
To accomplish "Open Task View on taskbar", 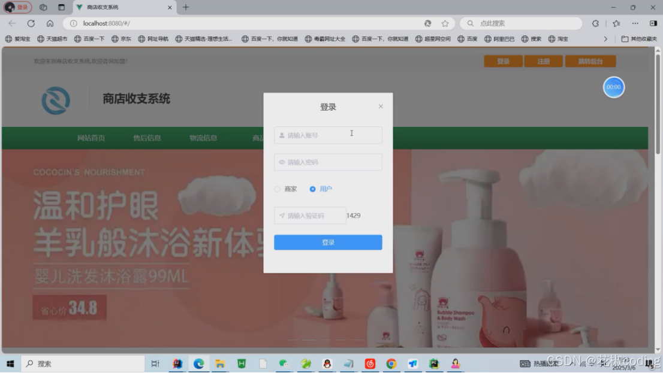I will coord(155,363).
